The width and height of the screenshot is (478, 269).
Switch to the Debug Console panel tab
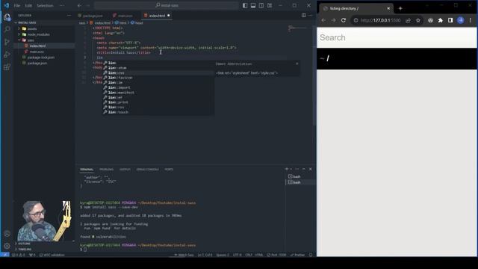(x=148, y=170)
